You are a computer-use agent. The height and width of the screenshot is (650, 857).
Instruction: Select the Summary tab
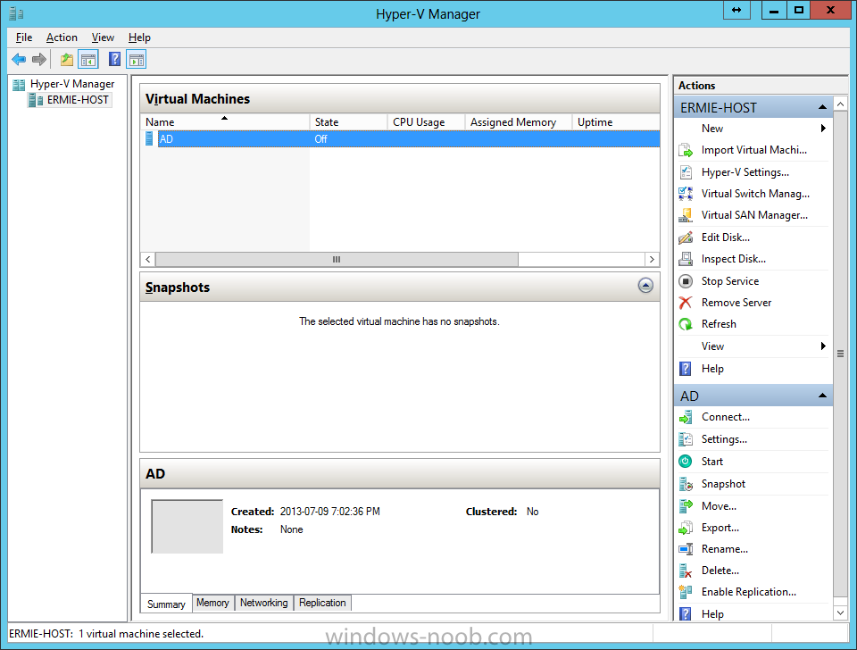[166, 604]
